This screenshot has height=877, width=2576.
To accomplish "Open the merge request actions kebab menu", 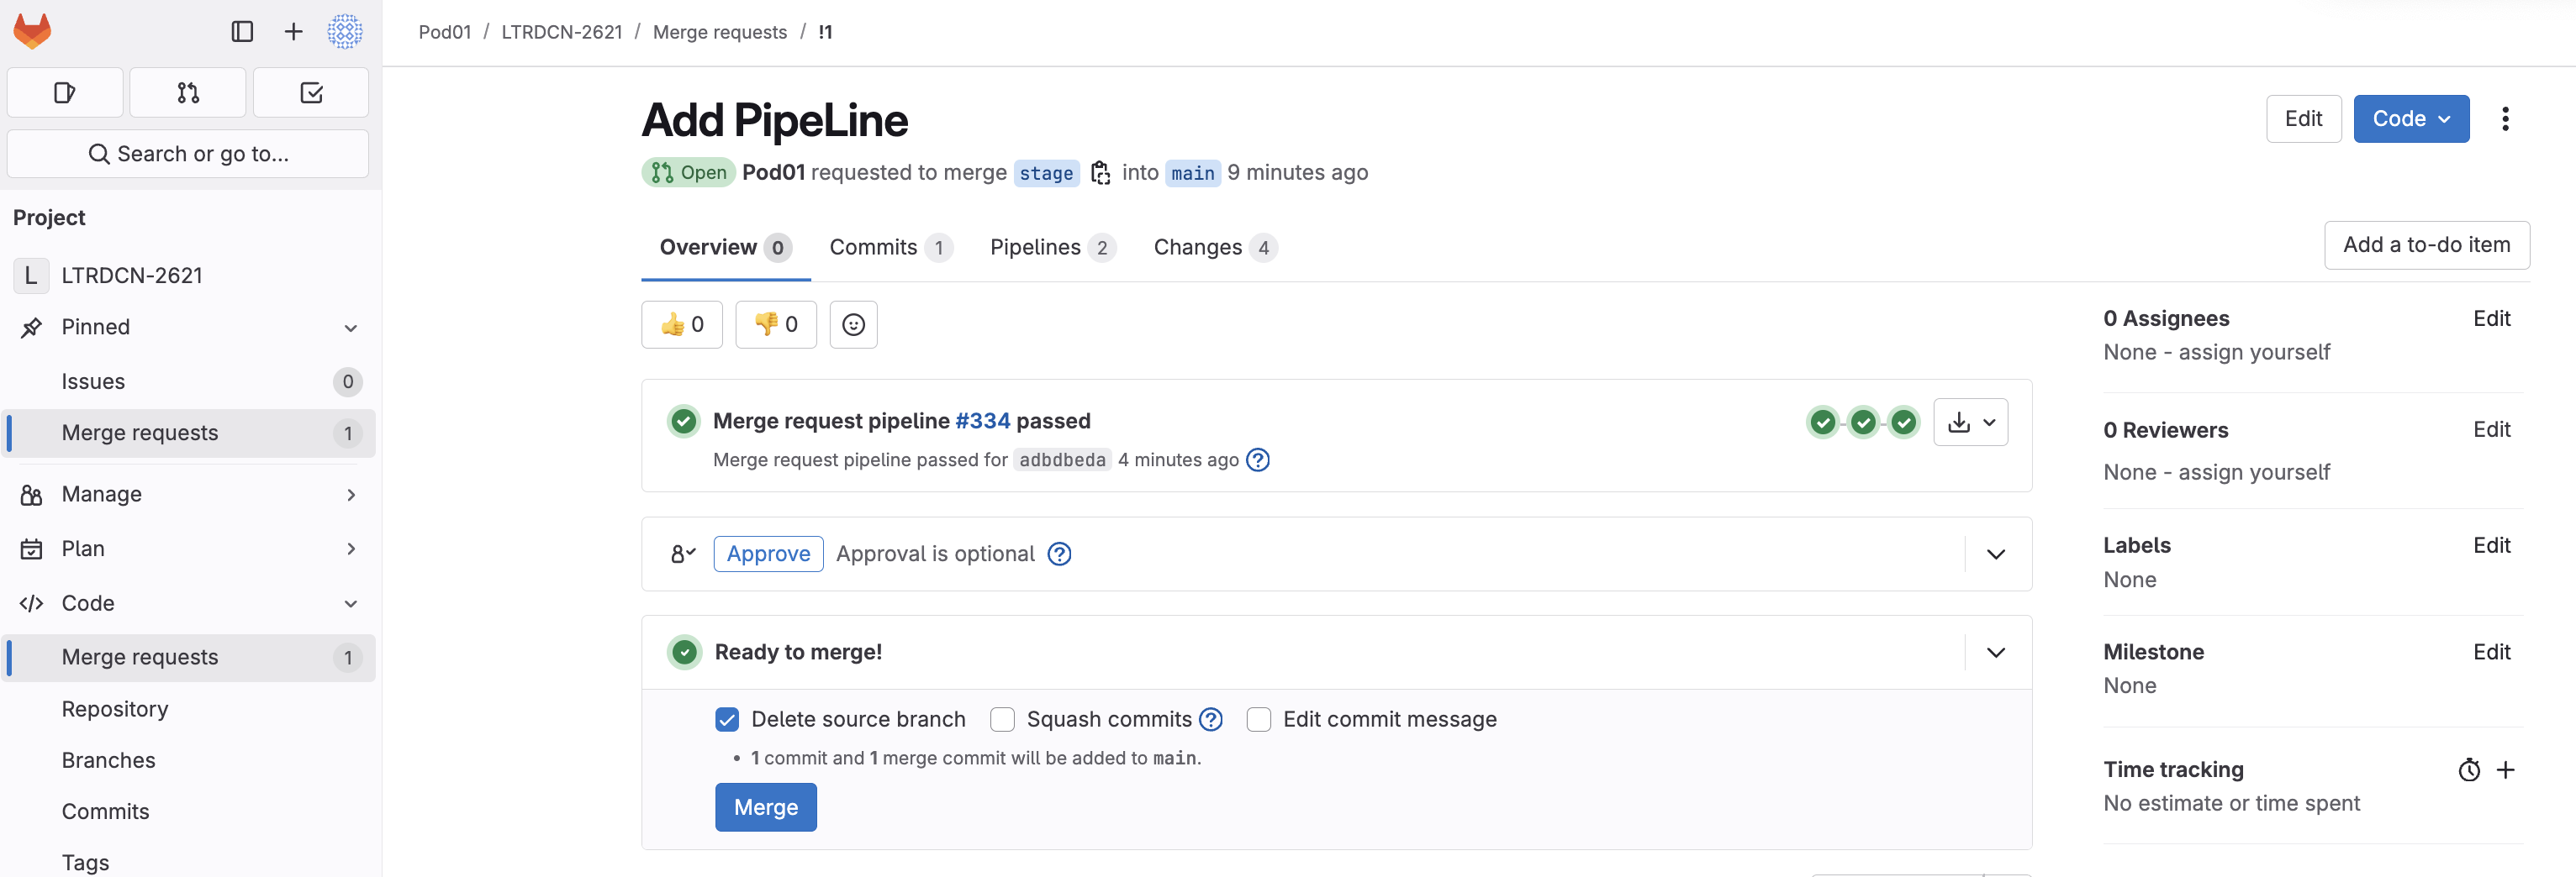I will click(x=2505, y=118).
